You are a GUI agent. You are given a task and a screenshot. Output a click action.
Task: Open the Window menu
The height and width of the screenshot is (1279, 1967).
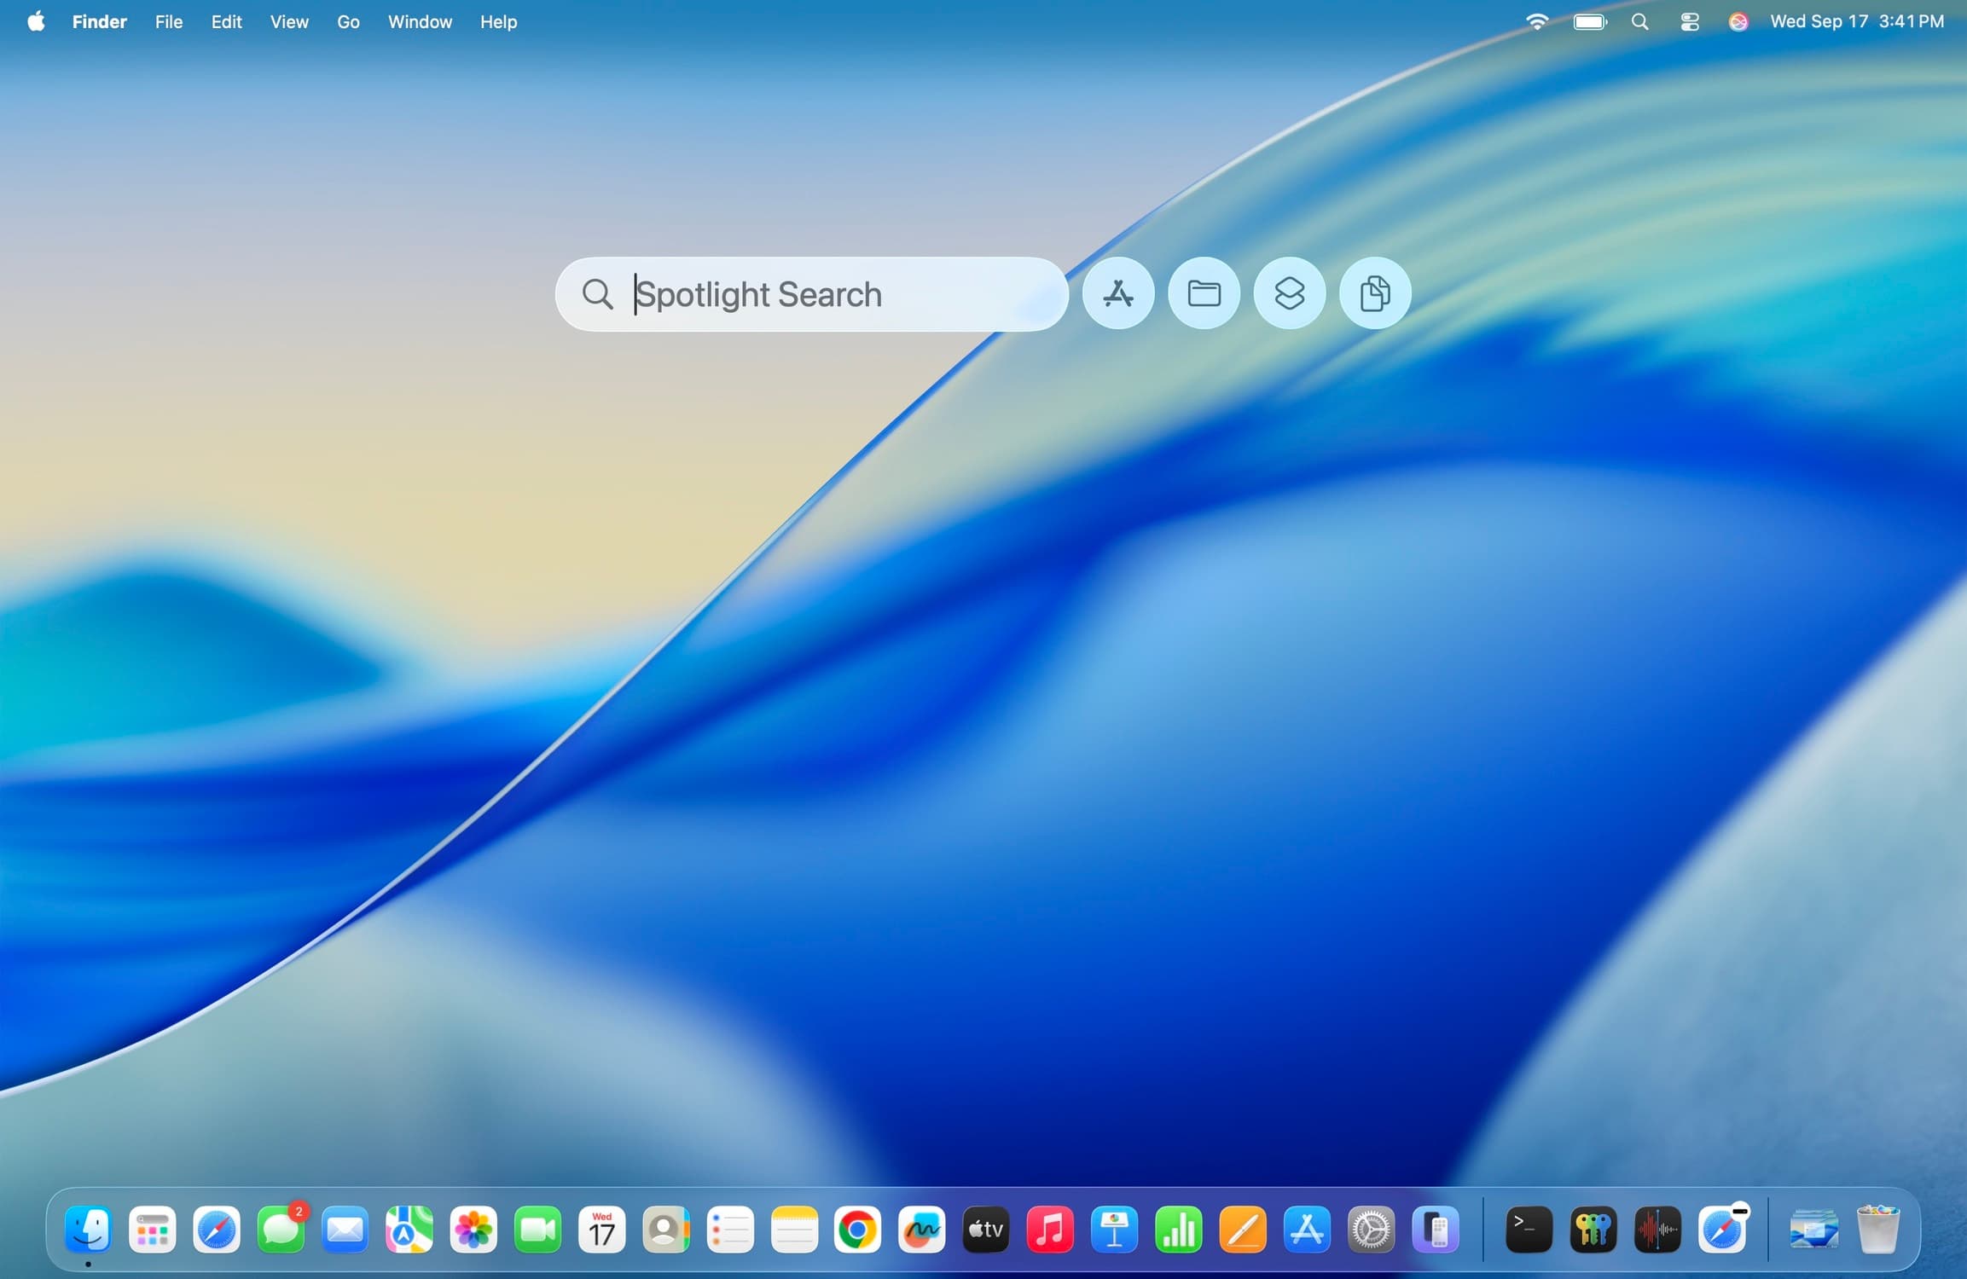(420, 21)
